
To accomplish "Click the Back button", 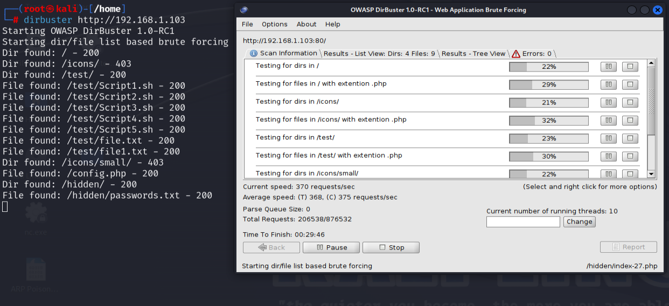I will click(271, 247).
